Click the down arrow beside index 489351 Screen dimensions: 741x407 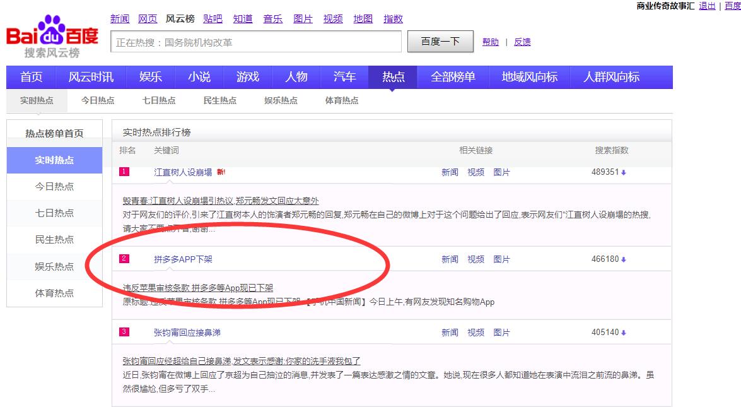click(624, 172)
